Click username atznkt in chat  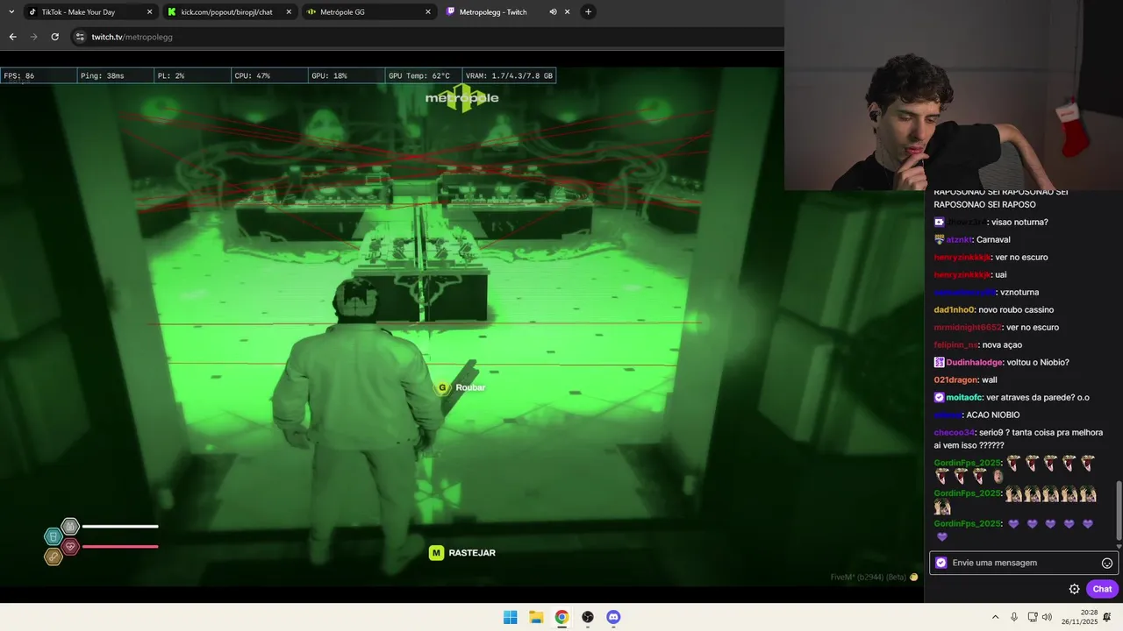coord(959,239)
